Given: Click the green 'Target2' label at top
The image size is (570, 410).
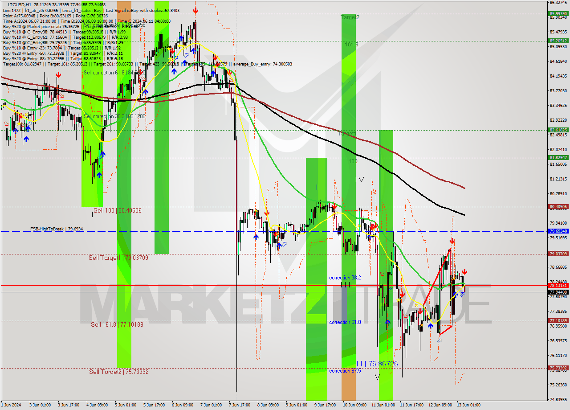Looking at the screenshot, I should [350, 17].
